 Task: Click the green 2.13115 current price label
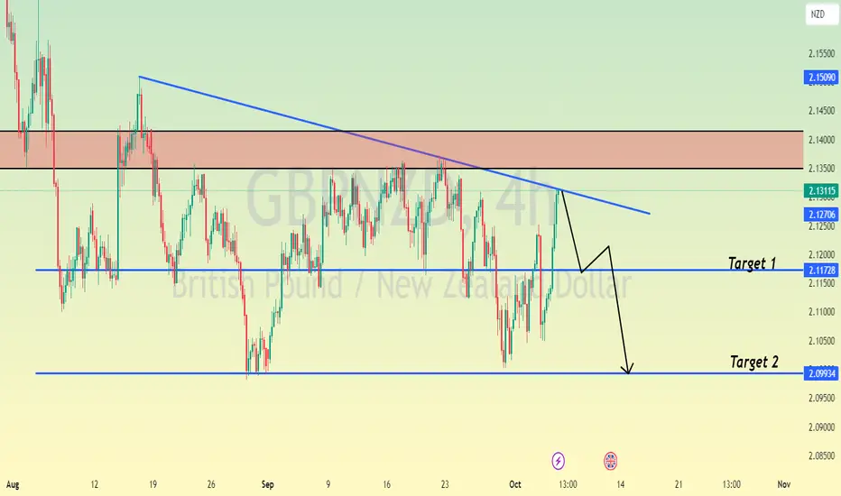(x=821, y=191)
